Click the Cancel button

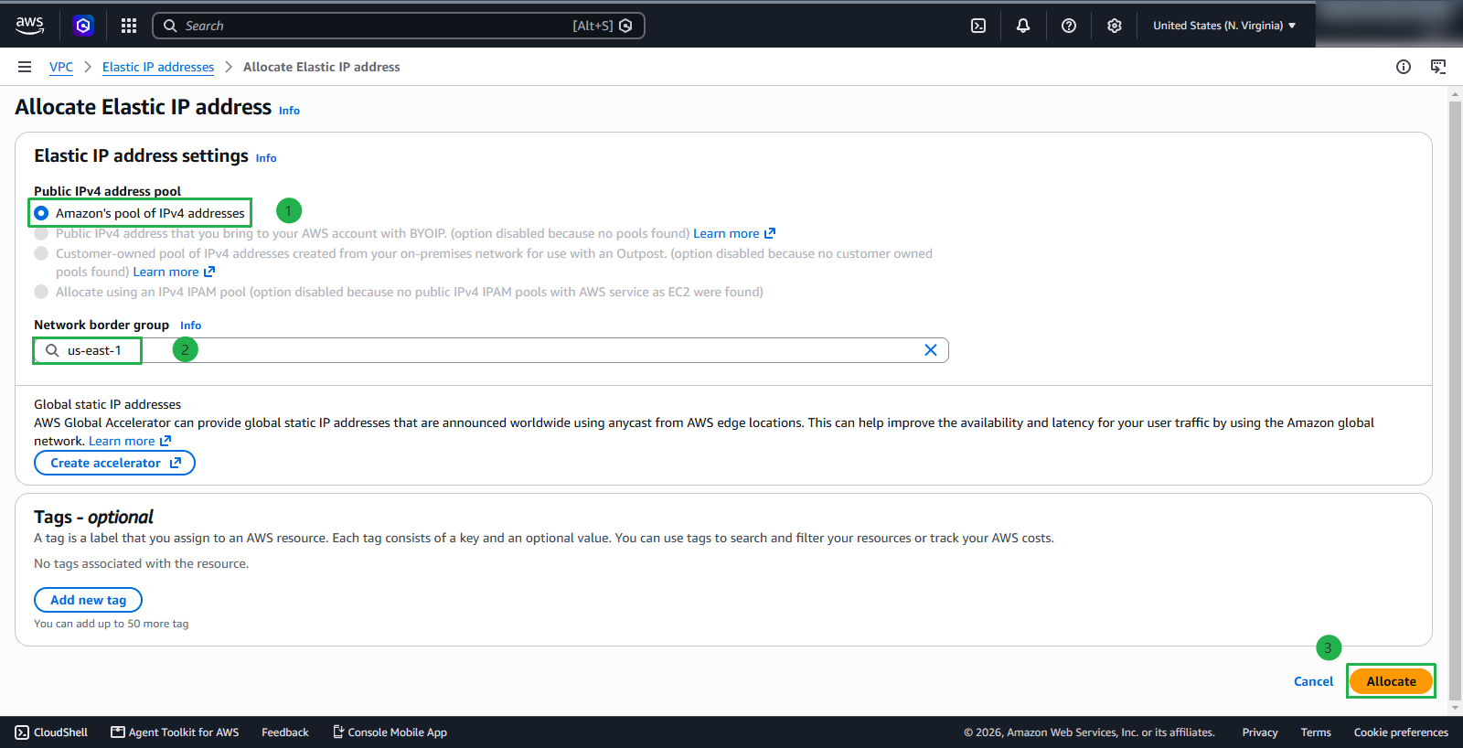(x=1313, y=681)
